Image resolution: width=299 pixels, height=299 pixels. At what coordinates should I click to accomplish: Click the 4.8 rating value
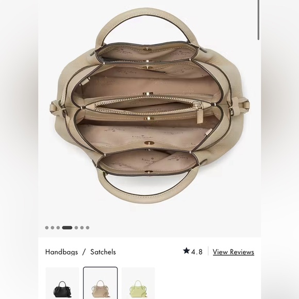tap(197, 252)
